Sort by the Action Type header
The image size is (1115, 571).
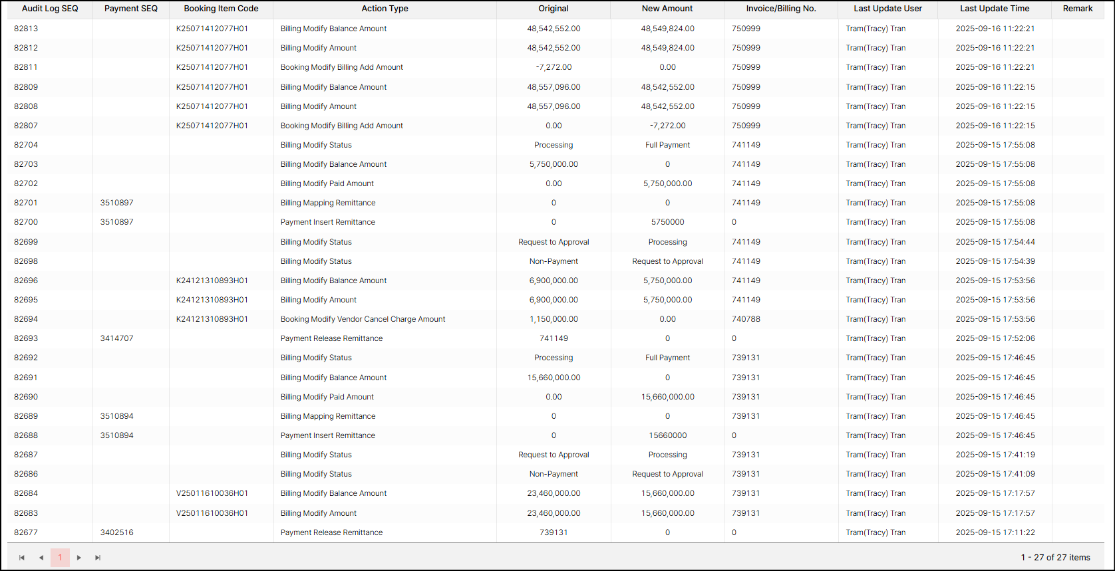pyautogui.click(x=385, y=9)
